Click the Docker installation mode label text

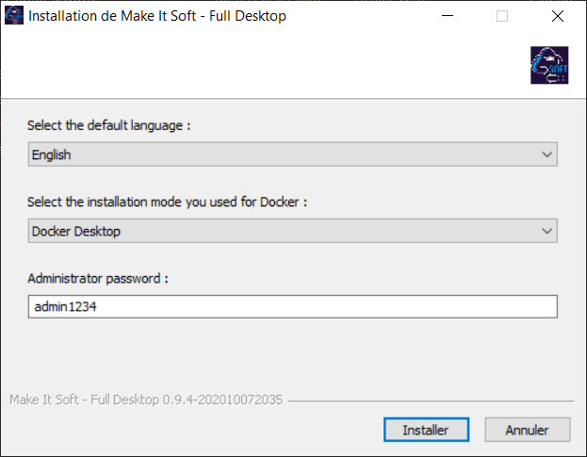167,202
